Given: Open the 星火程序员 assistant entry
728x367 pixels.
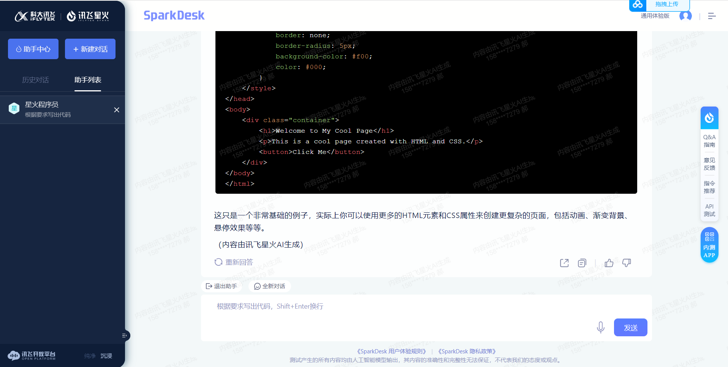Looking at the screenshot, I should tap(62, 109).
